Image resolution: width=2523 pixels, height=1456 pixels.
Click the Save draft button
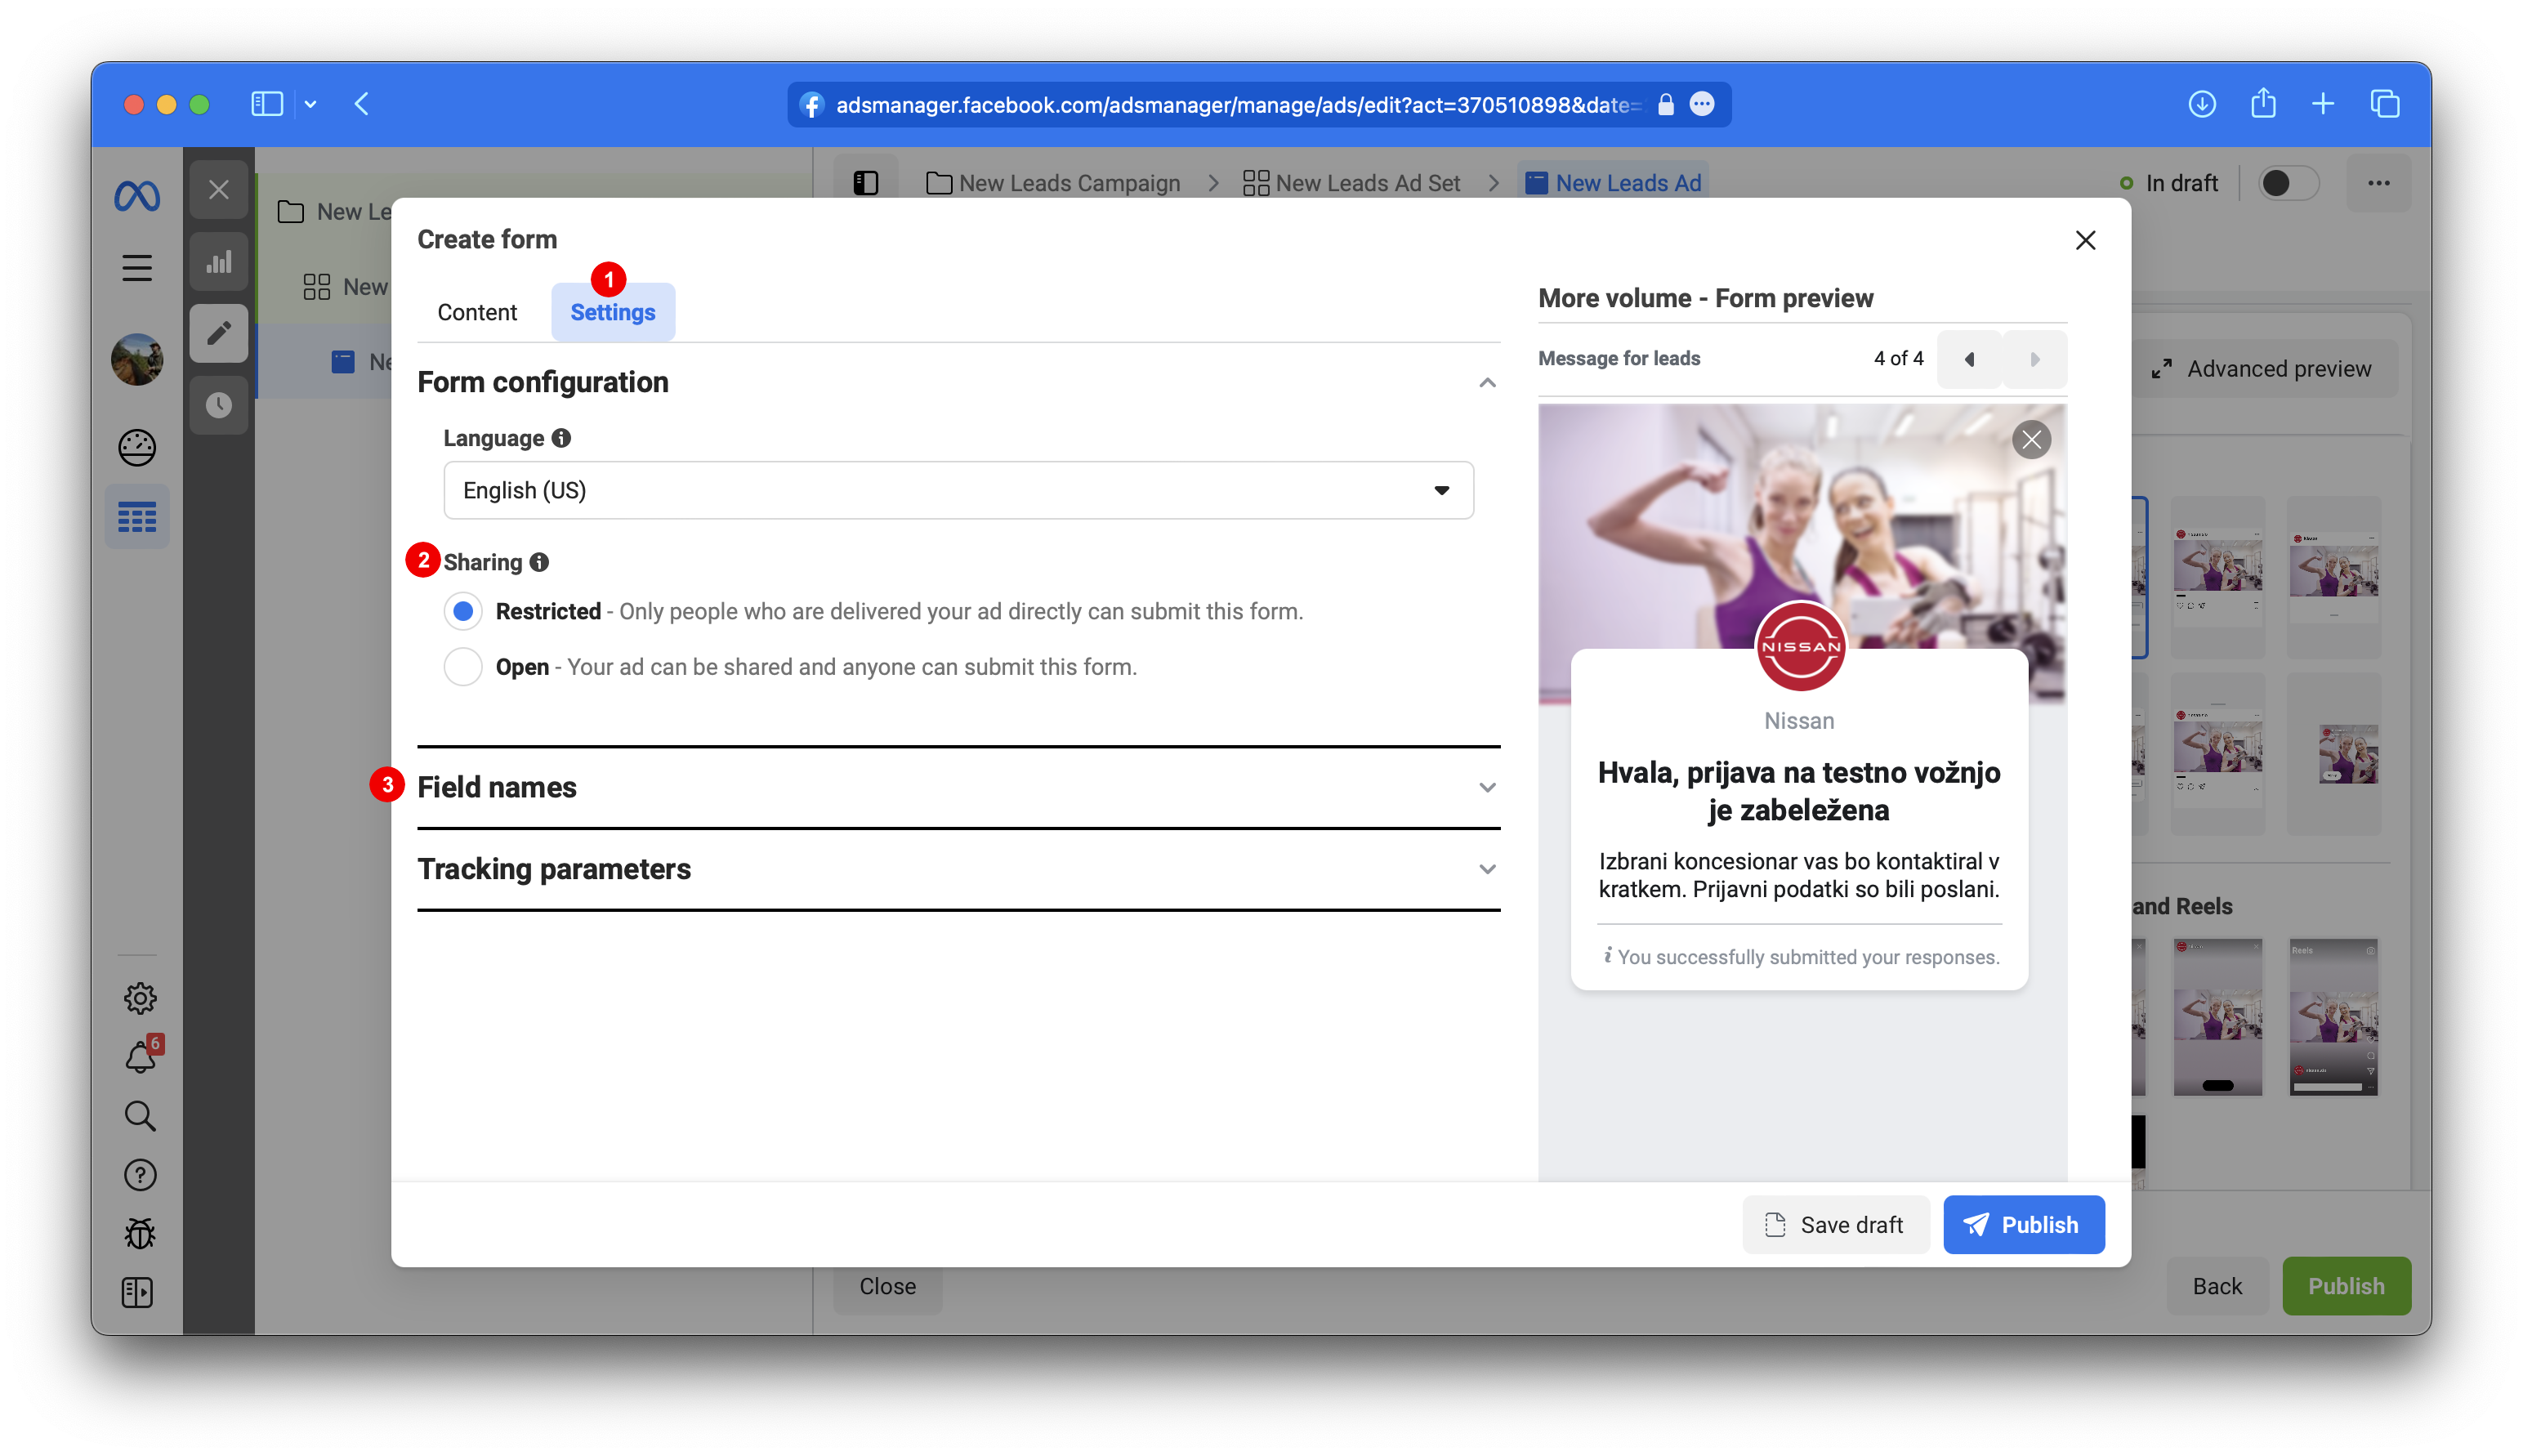click(1835, 1225)
